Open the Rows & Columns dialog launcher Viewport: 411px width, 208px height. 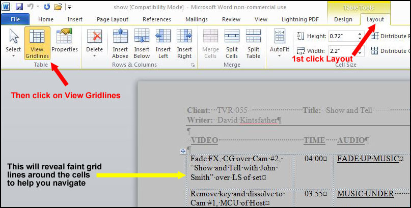(193, 66)
